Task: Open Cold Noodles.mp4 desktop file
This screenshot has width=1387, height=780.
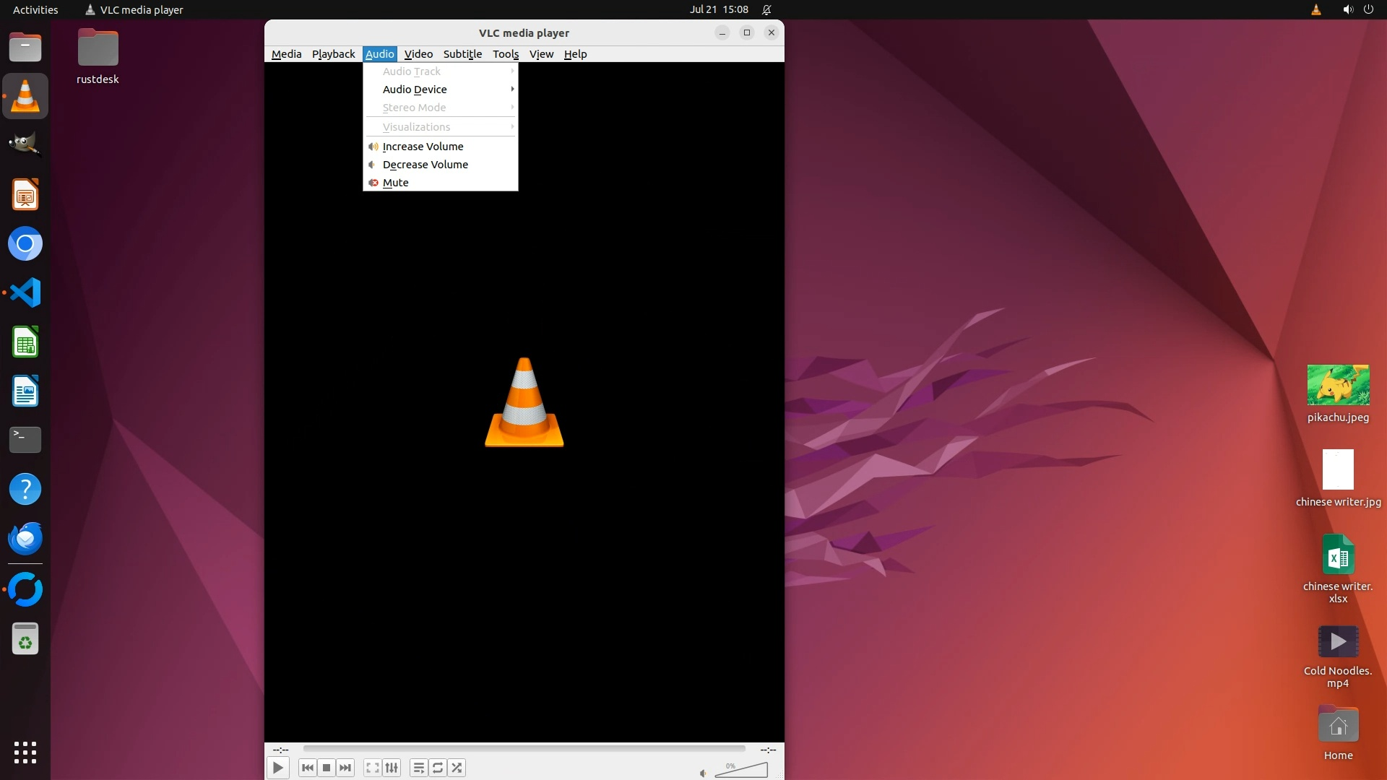Action: [1337, 642]
